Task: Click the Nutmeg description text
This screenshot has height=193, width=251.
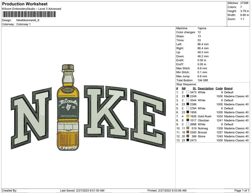Action: [203, 128]
